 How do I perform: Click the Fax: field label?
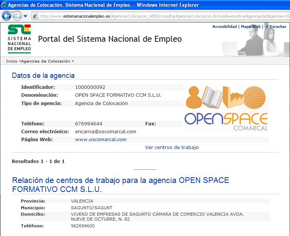(150, 124)
